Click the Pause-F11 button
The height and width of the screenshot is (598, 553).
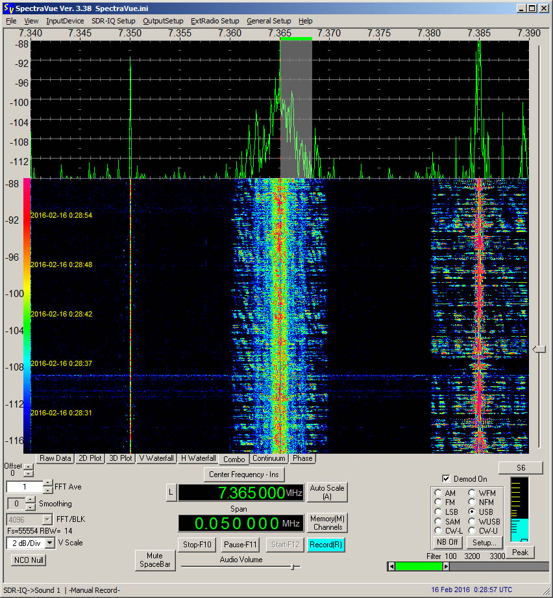coord(240,545)
